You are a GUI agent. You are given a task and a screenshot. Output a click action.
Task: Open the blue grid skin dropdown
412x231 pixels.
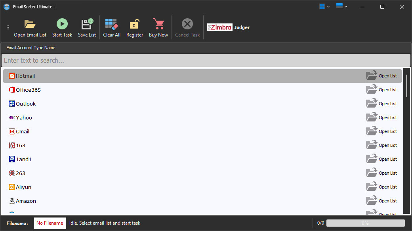tap(324, 7)
